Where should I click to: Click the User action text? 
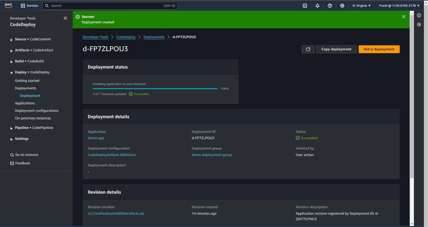pos(305,155)
